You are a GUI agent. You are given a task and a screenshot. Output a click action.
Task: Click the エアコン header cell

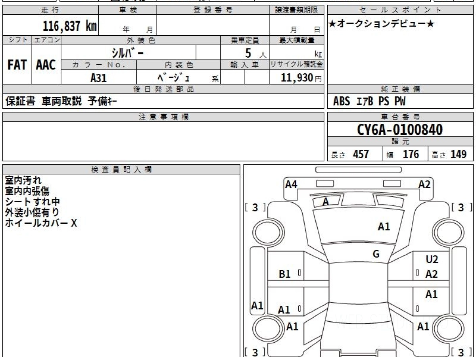point(46,40)
